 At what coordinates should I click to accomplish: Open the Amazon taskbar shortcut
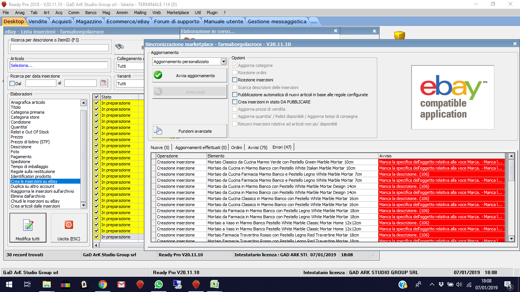84,284
